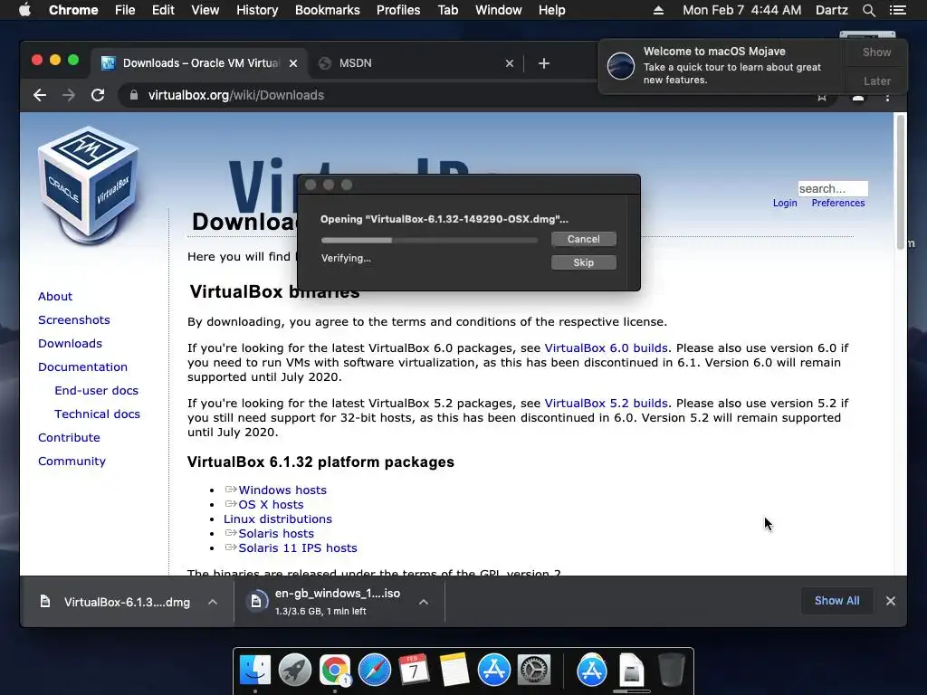The height and width of the screenshot is (695, 927).
Task: Click the VirtualBox cube logo
Action: click(89, 185)
